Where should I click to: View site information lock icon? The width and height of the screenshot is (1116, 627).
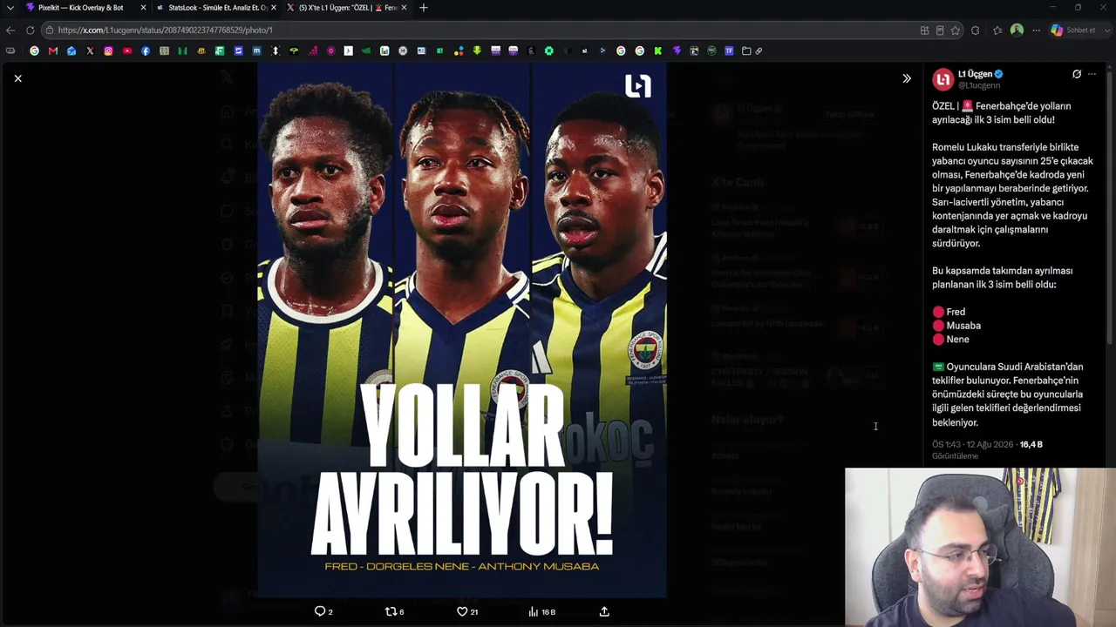tap(50, 30)
